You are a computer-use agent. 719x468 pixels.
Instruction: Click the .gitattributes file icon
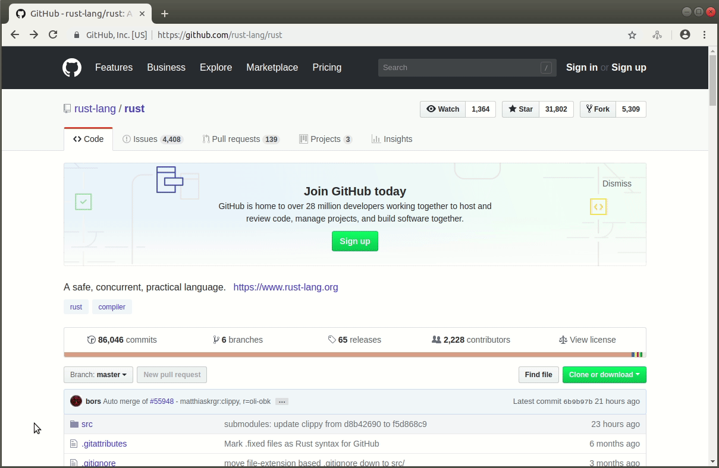(x=74, y=444)
